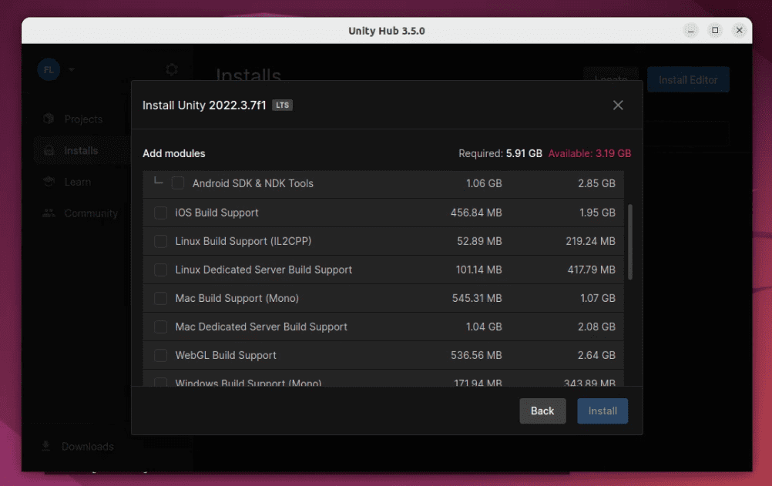Click the Required 5.91 GB text
The width and height of the screenshot is (772, 486).
[x=500, y=153]
